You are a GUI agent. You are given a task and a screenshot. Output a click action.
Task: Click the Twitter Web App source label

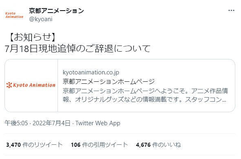point(98,123)
